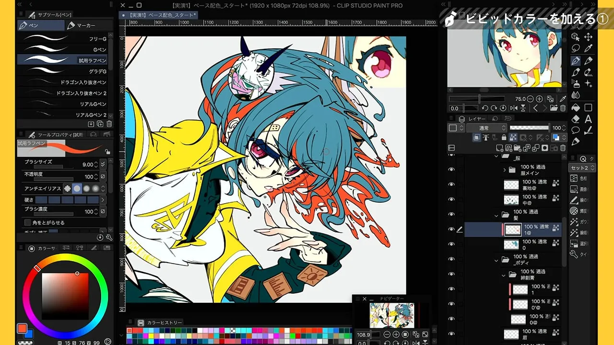
Task: Expand the 服メイン layer folder
Action: (x=504, y=170)
